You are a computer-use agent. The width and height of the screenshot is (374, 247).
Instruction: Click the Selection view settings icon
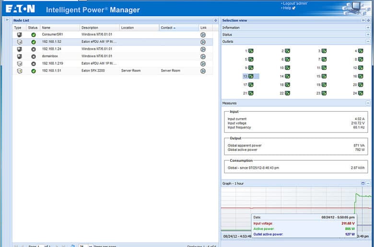[368, 21]
